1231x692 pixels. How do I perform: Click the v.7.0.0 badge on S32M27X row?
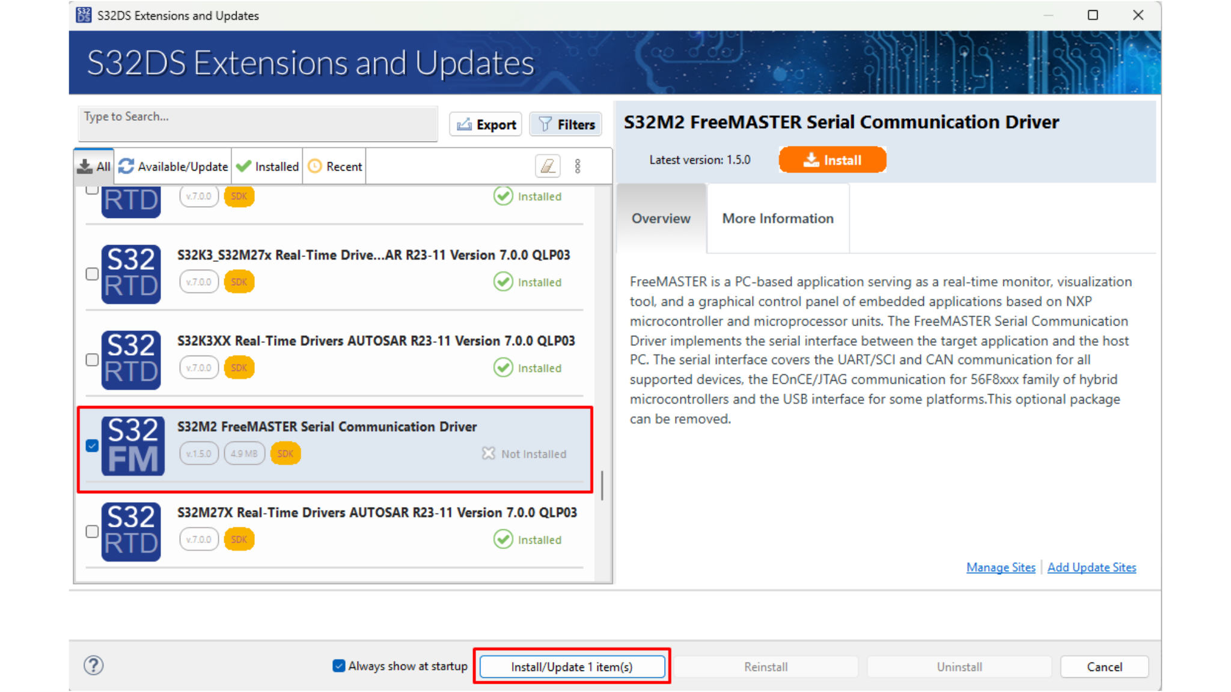tap(199, 539)
